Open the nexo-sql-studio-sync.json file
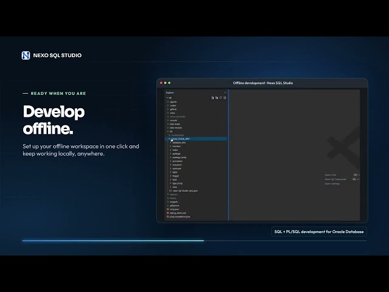Viewport: 389px width, 292px height. [184, 190]
